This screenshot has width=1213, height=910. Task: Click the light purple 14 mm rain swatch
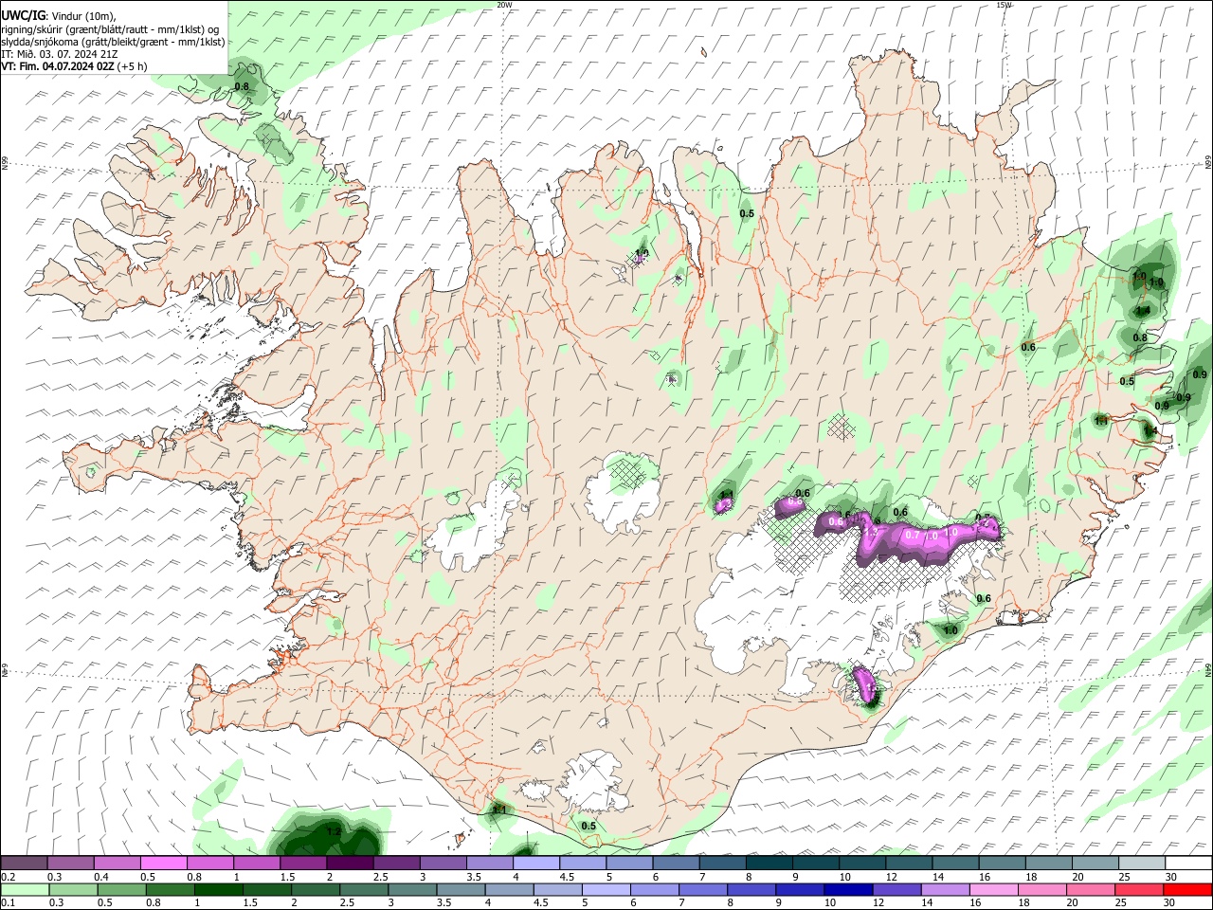point(945,889)
